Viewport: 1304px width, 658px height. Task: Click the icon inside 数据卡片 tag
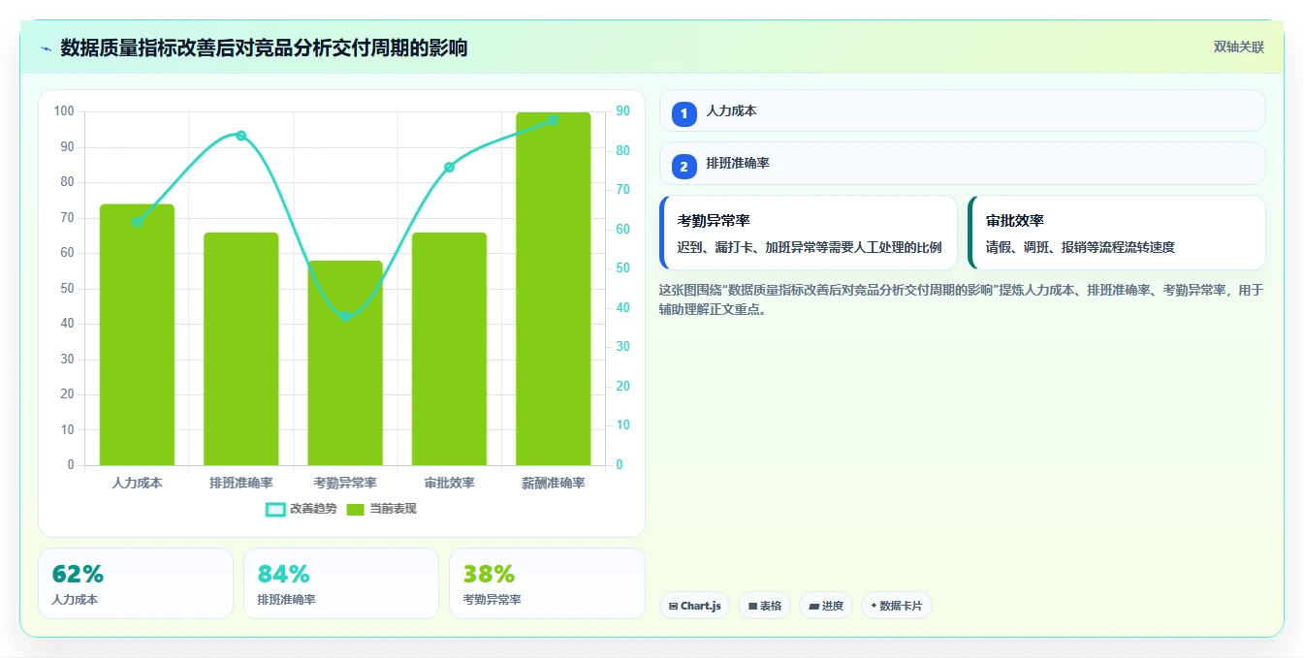point(874,606)
